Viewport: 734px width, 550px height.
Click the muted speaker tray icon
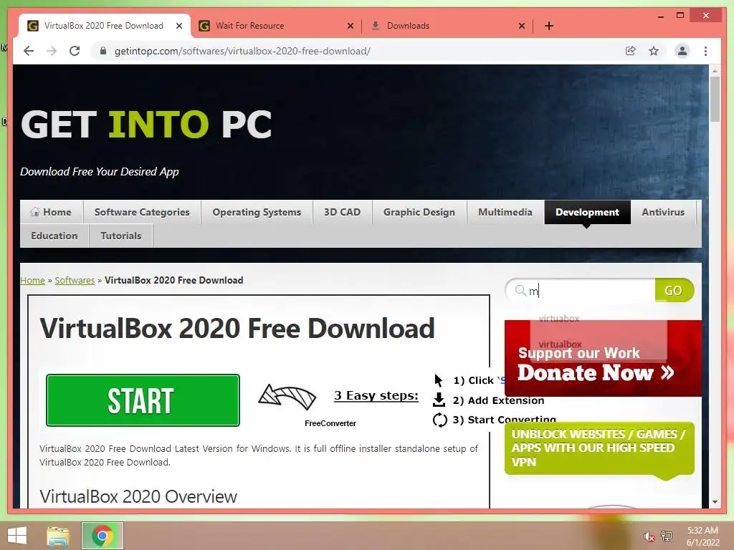pos(649,536)
